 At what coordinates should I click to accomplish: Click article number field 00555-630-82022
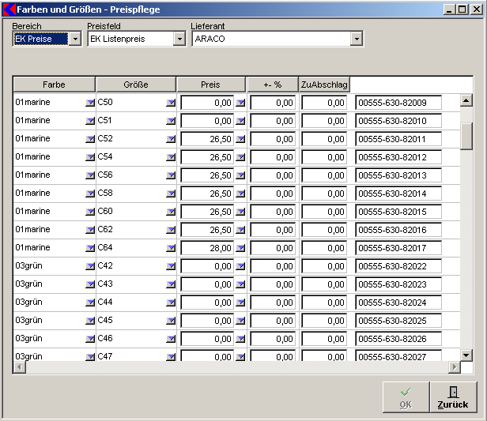coord(398,266)
